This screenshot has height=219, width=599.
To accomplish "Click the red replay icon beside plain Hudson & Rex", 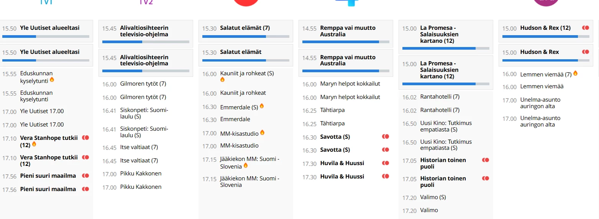I will 586,52.
